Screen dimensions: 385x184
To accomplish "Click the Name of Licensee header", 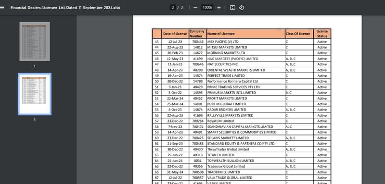I will point(246,34).
